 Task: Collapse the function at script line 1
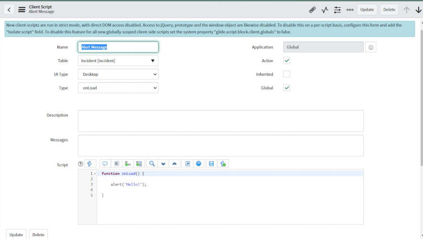95,174
